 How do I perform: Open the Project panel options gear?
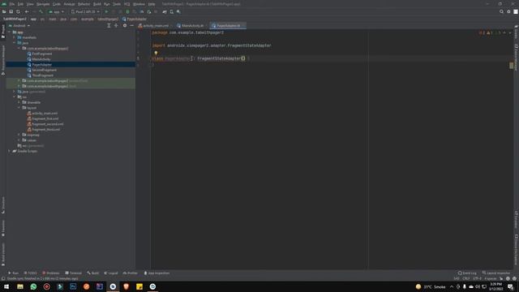pyautogui.click(x=125, y=25)
